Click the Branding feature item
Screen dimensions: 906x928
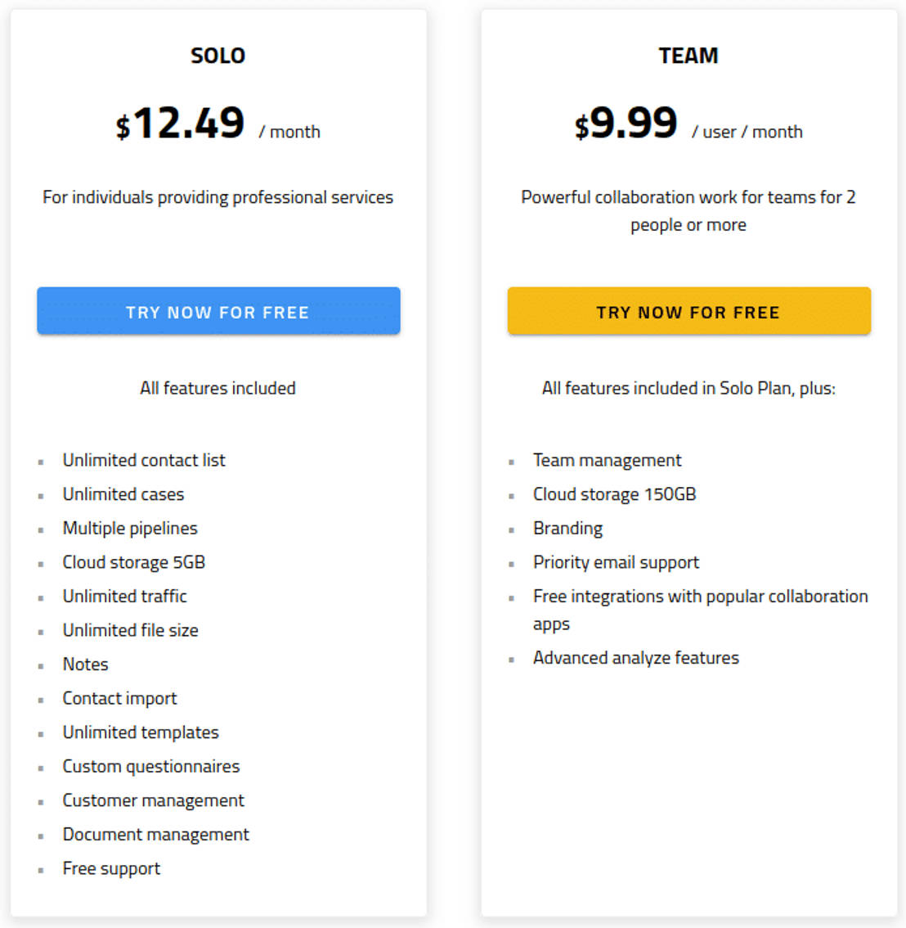[x=568, y=528]
